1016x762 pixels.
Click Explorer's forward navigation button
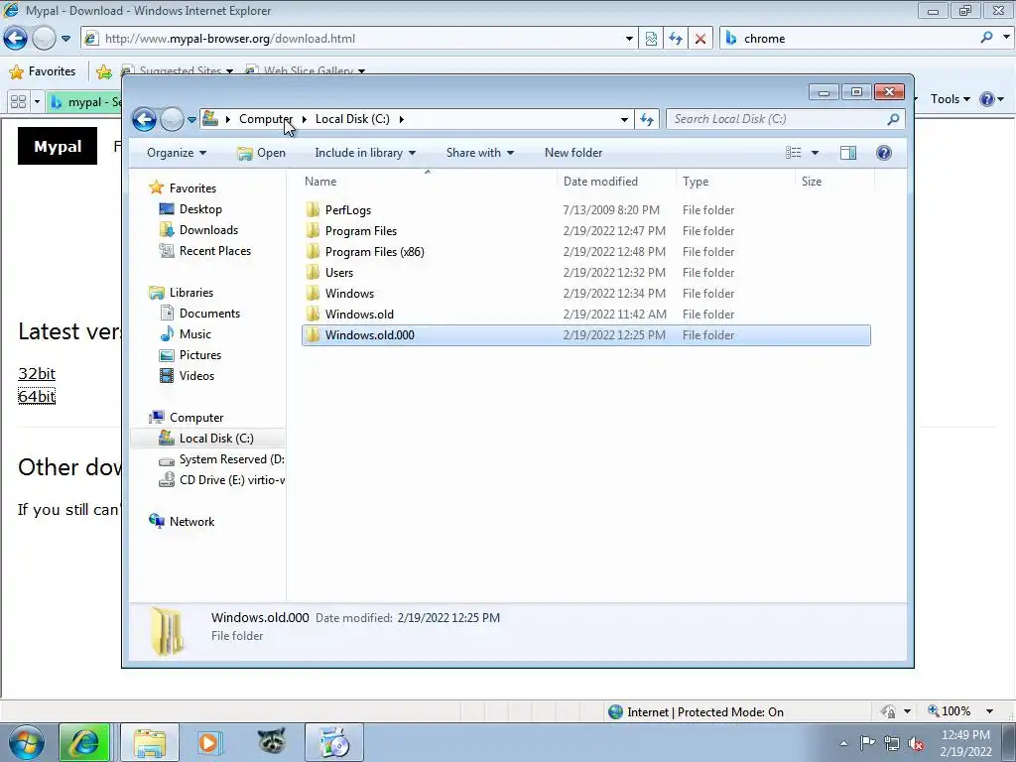point(172,119)
